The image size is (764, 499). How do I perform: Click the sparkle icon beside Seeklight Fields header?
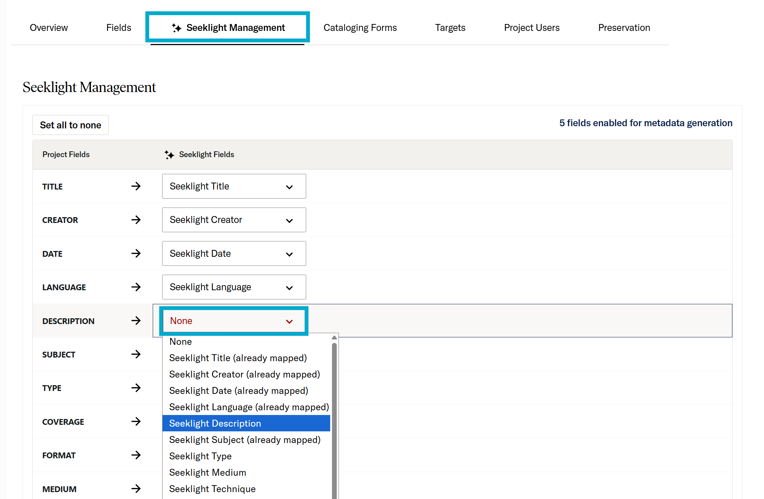click(x=169, y=155)
